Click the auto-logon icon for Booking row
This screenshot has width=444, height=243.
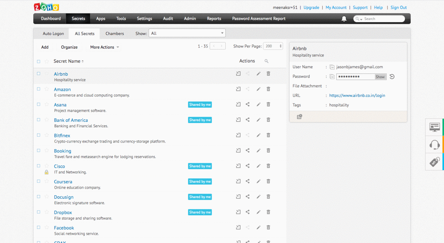(238, 151)
